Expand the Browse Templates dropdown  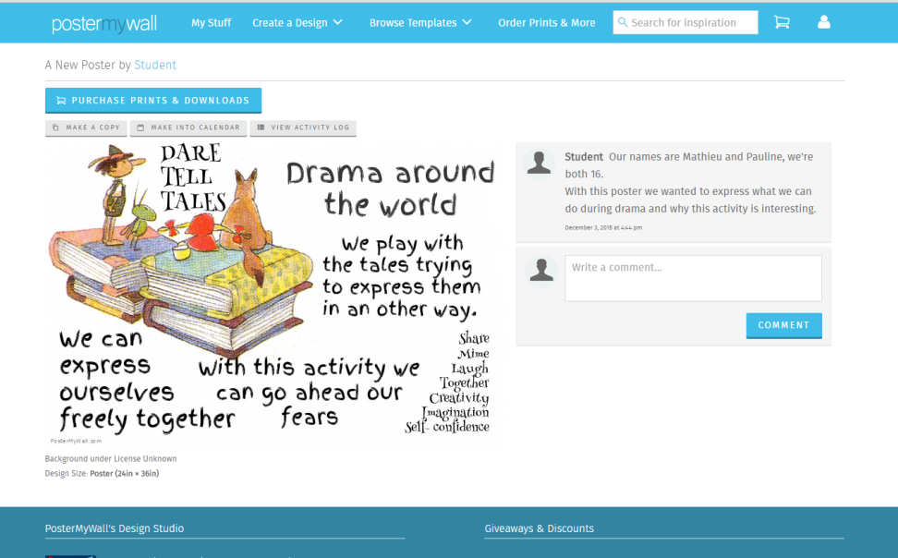(x=420, y=22)
